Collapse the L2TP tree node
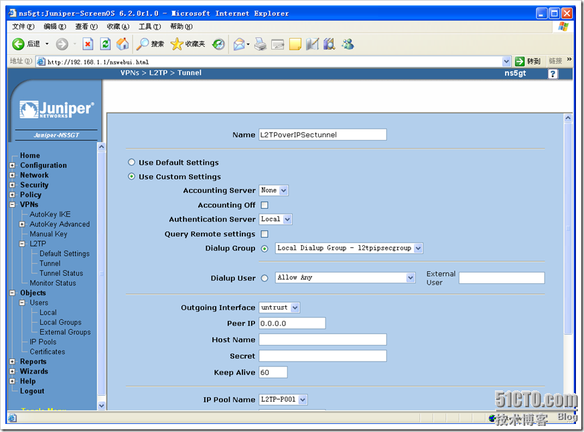 [22, 244]
